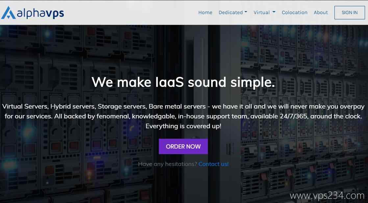Open the Dedicated navigation menu label
The width and height of the screenshot is (368, 203).
[231, 12]
